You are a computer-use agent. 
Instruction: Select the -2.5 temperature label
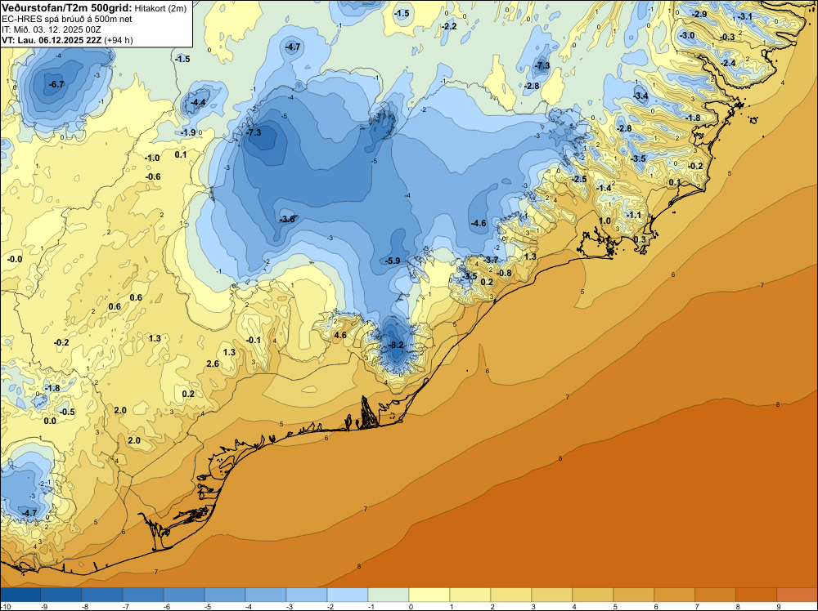pyautogui.click(x=579, y=179)
